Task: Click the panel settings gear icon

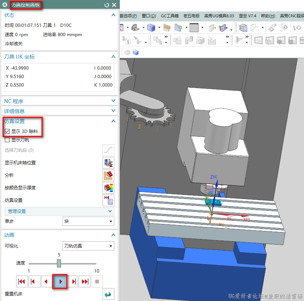Action: click(x=5, y=5)
